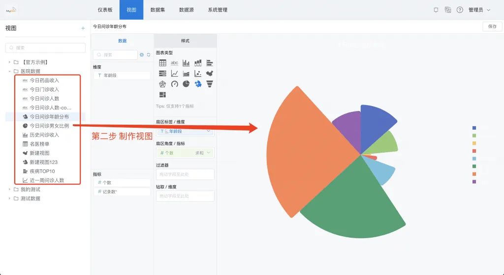This screenshot has width=504, height=275.
Task: Click the 保存 button
Action: click(x=492, y=27)
